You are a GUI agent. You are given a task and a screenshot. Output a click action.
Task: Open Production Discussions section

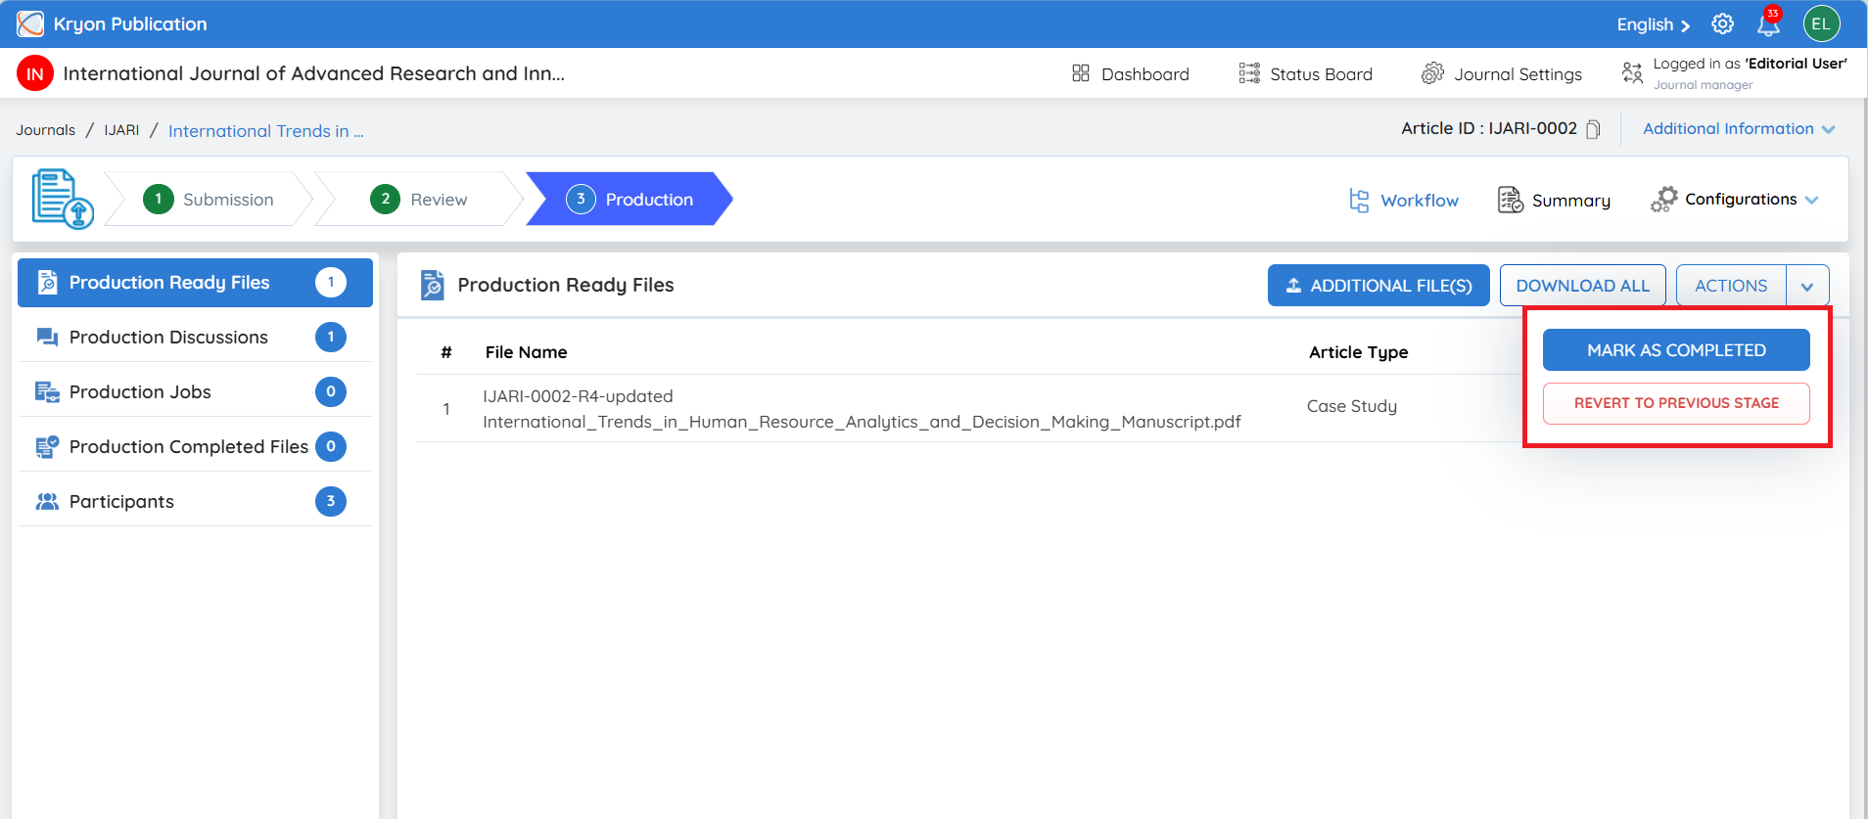(195, 338)
